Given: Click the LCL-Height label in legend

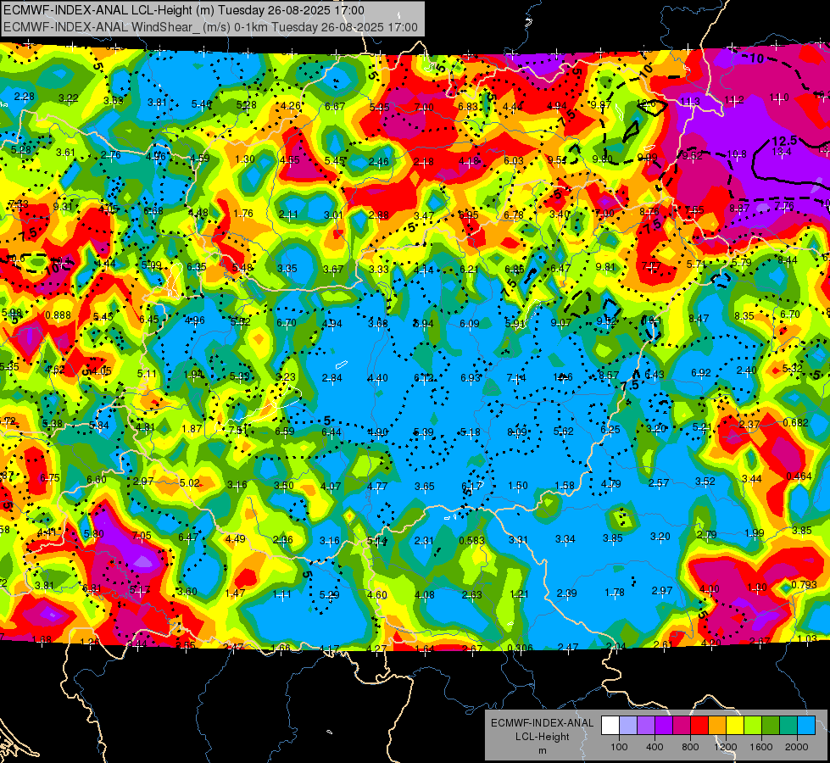Looking at the screenshot, I should (x=543, y=737).
